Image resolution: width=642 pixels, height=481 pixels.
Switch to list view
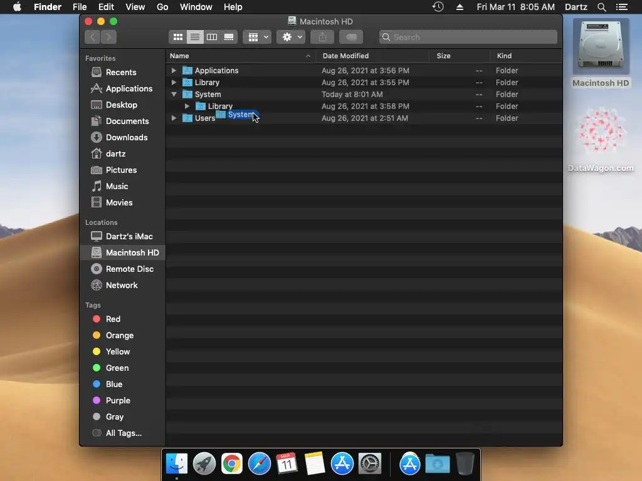(195, 37)
